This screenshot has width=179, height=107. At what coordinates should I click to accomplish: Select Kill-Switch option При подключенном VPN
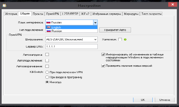click(x=47, y=72)
